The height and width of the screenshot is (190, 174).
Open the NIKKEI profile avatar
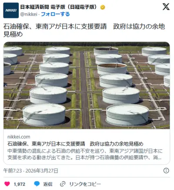(x=11, y=10)
